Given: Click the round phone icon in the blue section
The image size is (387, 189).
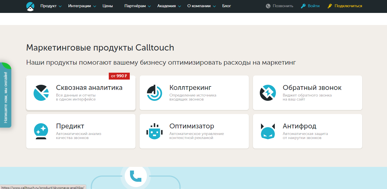Looking at the screenshot, I should coord(136,176).
